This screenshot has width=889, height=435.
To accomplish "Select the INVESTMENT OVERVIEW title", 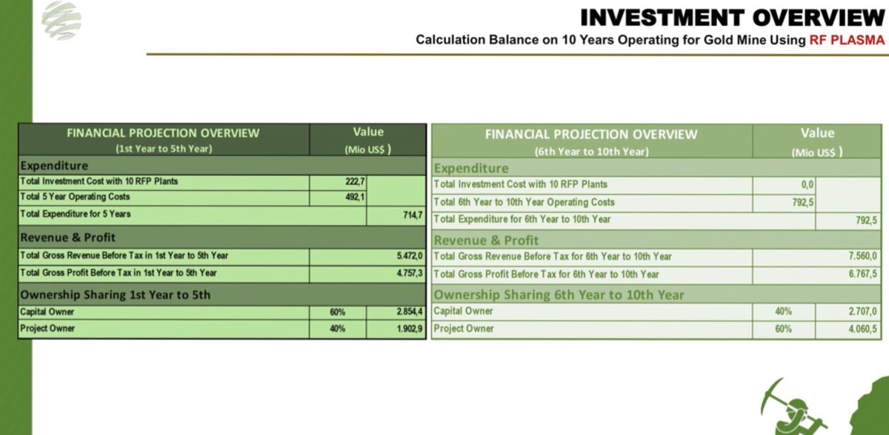I will click(733, 17).
